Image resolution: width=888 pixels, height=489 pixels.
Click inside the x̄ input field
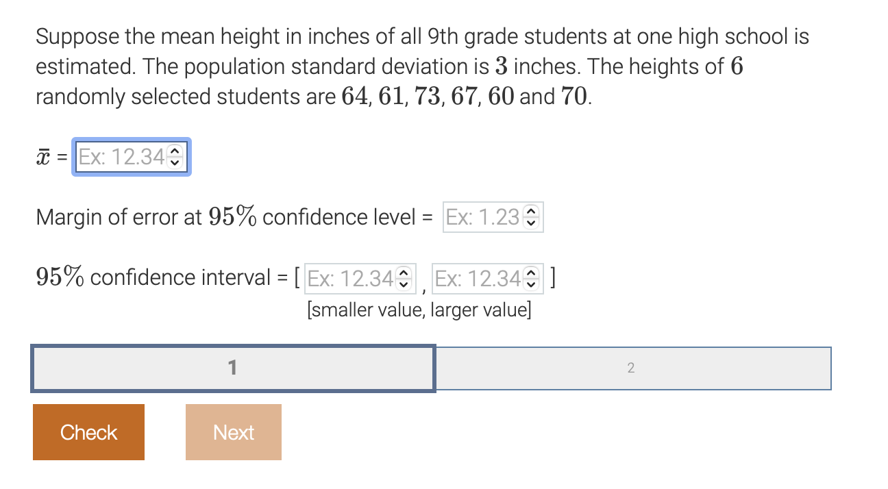click(x=120, y=158)
